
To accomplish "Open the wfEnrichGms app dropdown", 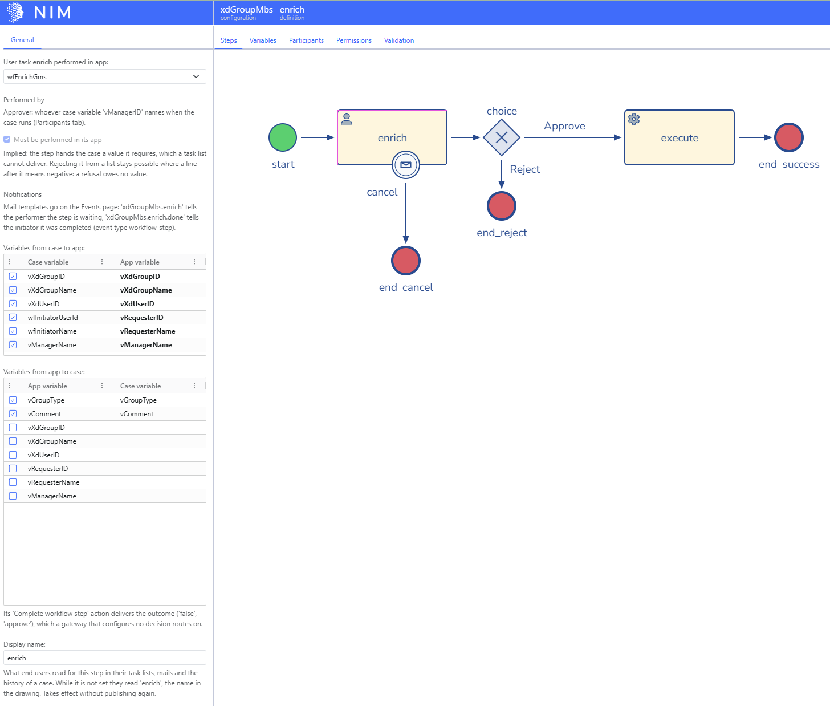I will [105, 76].
